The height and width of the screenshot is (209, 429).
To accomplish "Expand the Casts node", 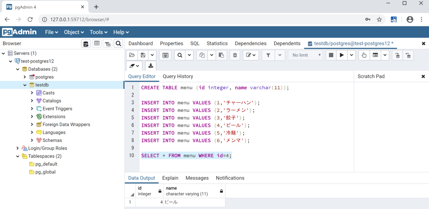I will pyautogui.click(x=32, y=93).
